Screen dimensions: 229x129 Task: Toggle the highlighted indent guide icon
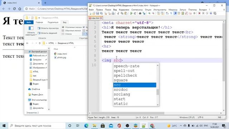pyautogui.click(x=175, y=13)
